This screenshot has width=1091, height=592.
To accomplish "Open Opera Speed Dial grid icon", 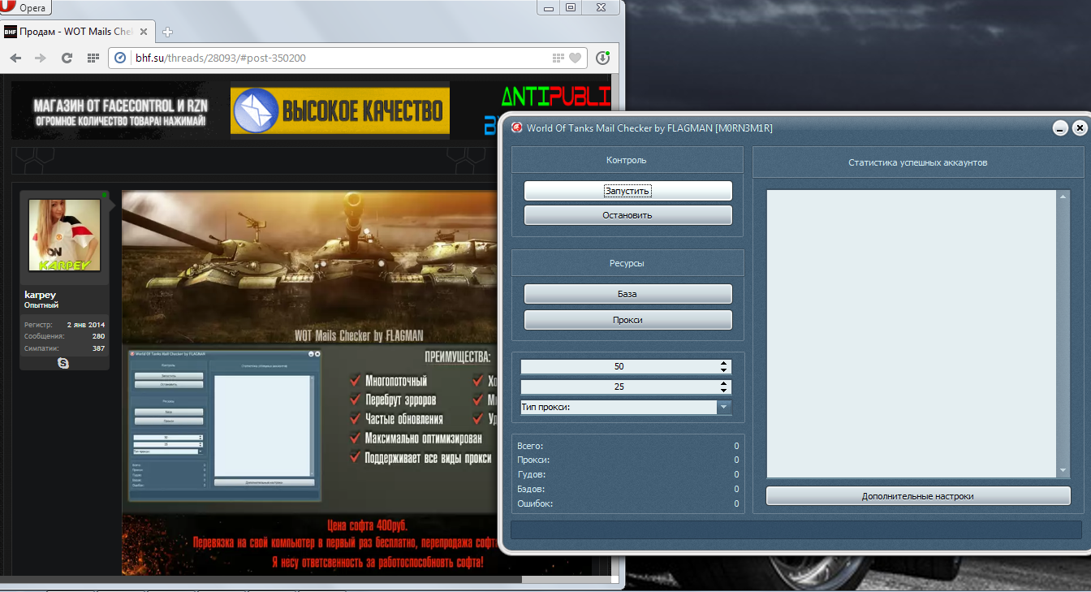I will [93, 58].
